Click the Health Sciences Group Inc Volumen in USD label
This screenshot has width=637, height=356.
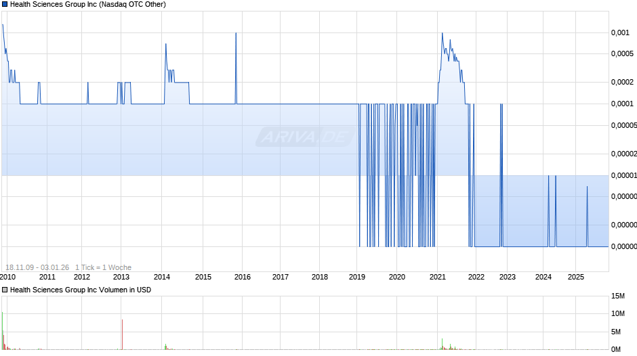[x=81, y=290]
